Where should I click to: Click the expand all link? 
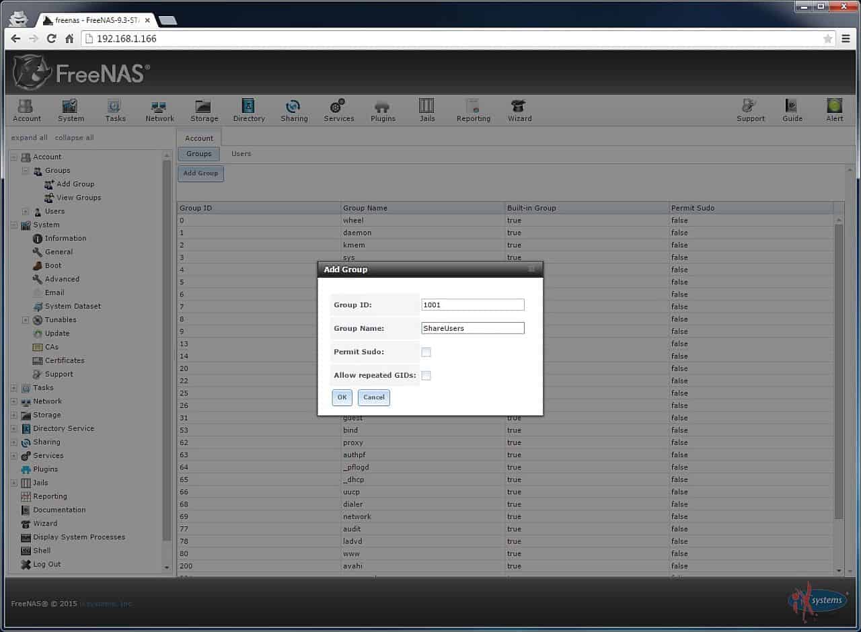coord(30,138)
